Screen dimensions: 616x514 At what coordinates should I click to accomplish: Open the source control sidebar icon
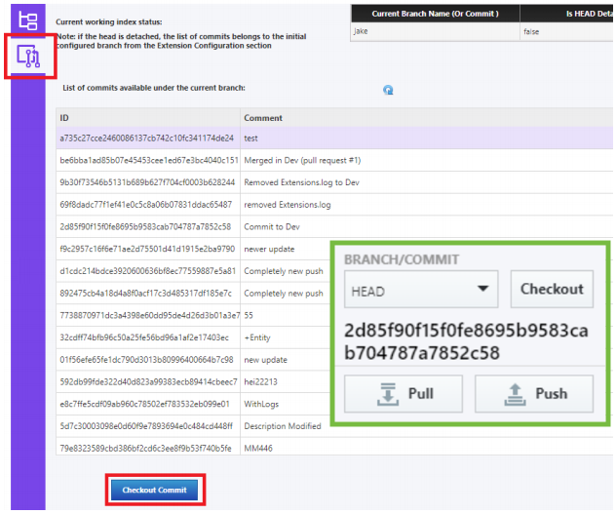(x=28, y=56)
